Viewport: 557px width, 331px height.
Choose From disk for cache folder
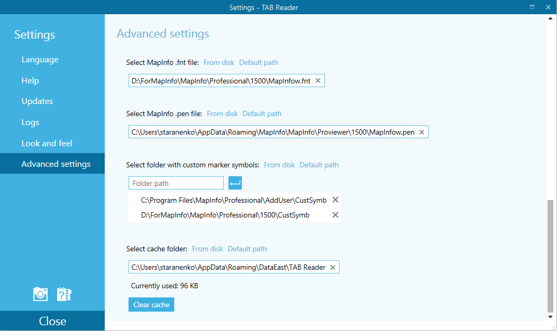click(x=207, y=249)
